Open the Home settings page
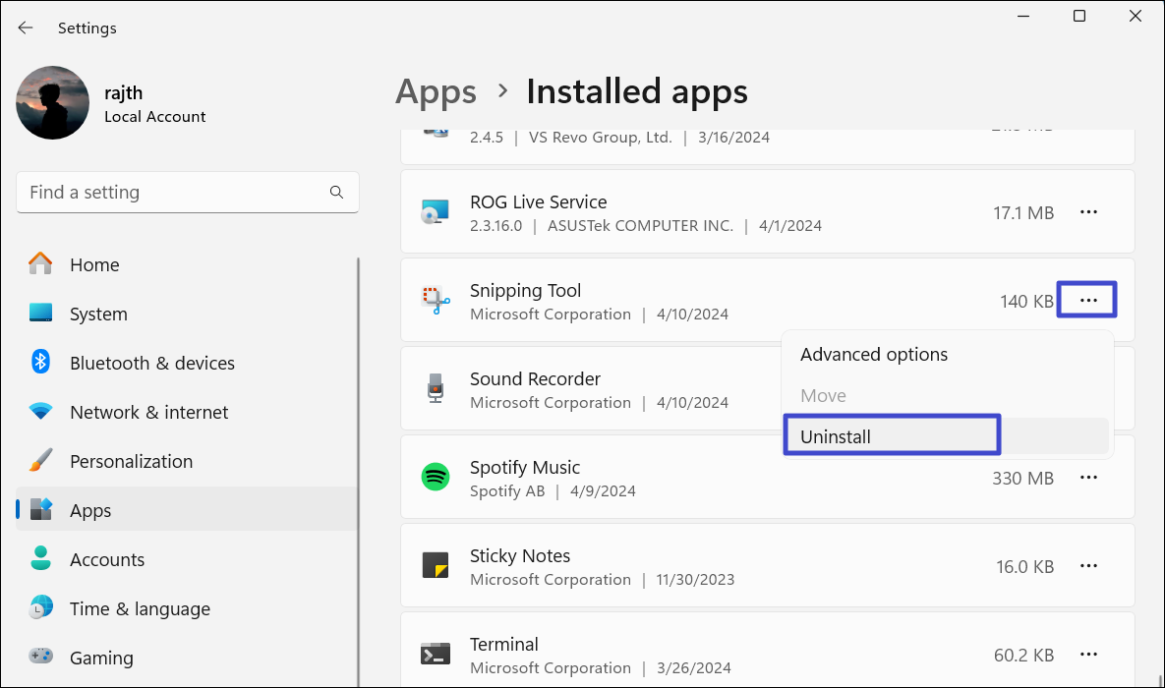This screenshot has width=1165, height=688. coord(94,265)
